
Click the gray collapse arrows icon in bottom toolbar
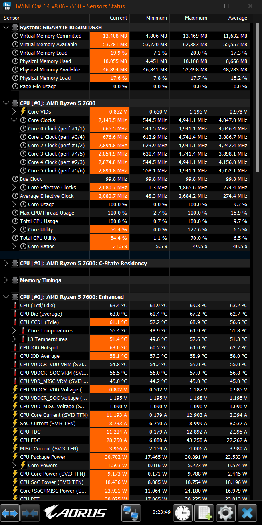click(x=29, y=513)
